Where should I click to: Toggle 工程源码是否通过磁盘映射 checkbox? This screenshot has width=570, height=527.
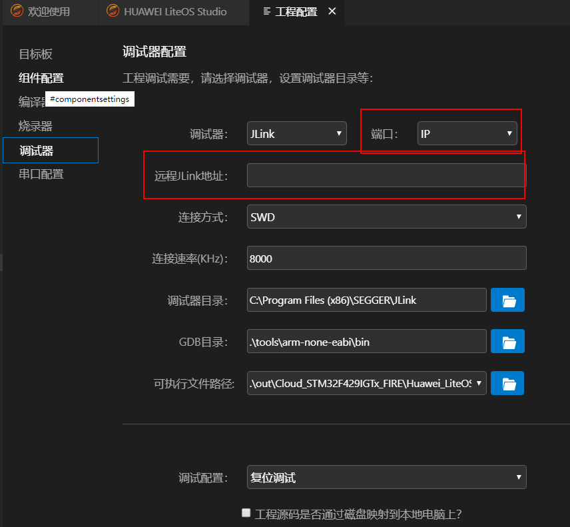coord(246,513)
